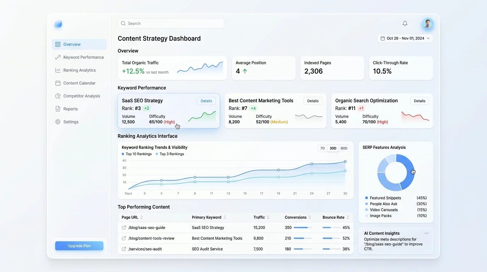The image size is (487, 272).
Task: Click Indexed Pages value 2,306
Action: (314, 71)
